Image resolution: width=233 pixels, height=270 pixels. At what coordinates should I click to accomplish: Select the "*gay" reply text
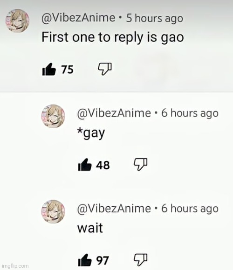91,133
